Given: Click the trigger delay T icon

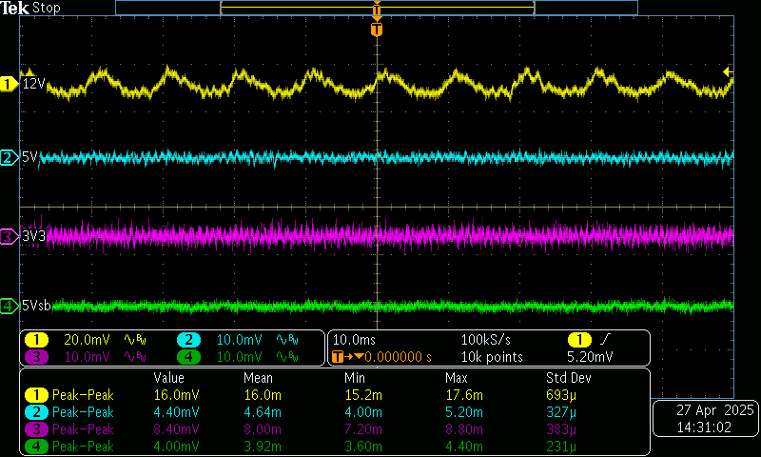Looking at the screenshot, I should [339, 357].
